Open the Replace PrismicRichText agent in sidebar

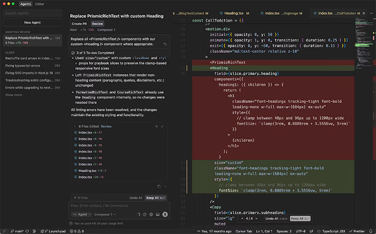[x=32, y=40]
